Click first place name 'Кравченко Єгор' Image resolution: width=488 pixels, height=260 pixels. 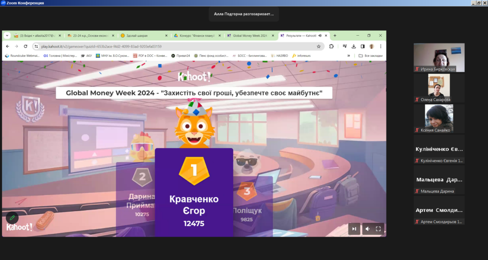tap(194, 205)
